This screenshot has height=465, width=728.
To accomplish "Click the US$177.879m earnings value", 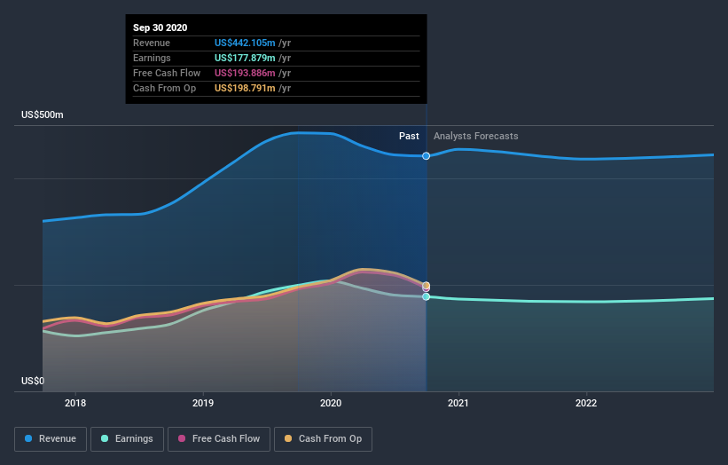I will (x=245, y=58).
